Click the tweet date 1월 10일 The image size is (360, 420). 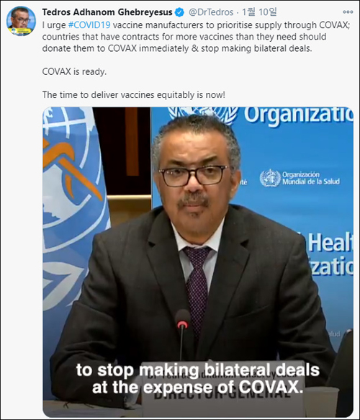coord(259,12)
